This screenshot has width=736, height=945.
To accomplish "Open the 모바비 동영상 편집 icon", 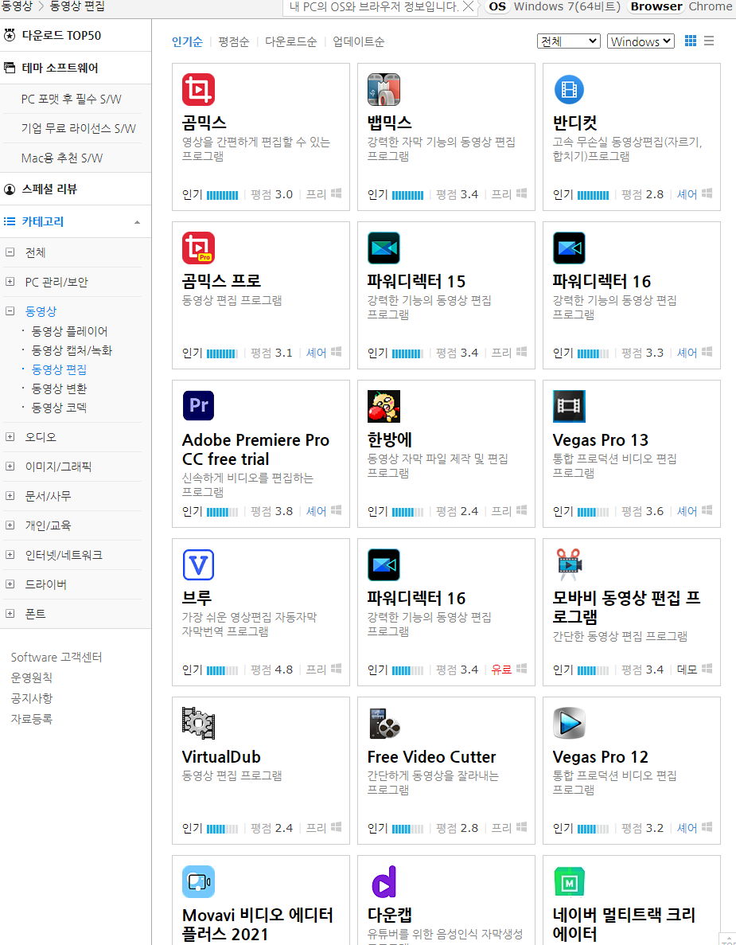I will (x=569, y=564).
